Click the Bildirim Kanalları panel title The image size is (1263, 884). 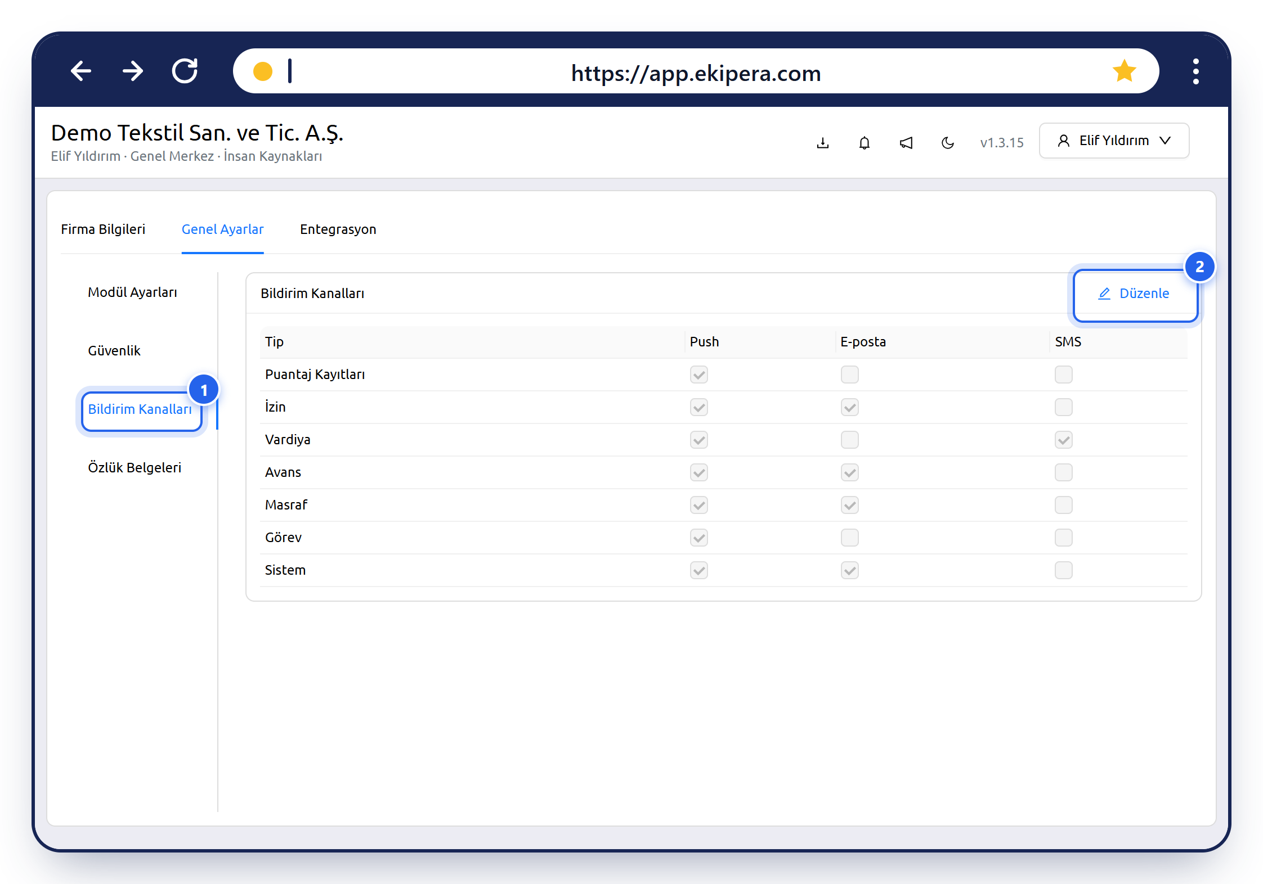pos(312,294)
